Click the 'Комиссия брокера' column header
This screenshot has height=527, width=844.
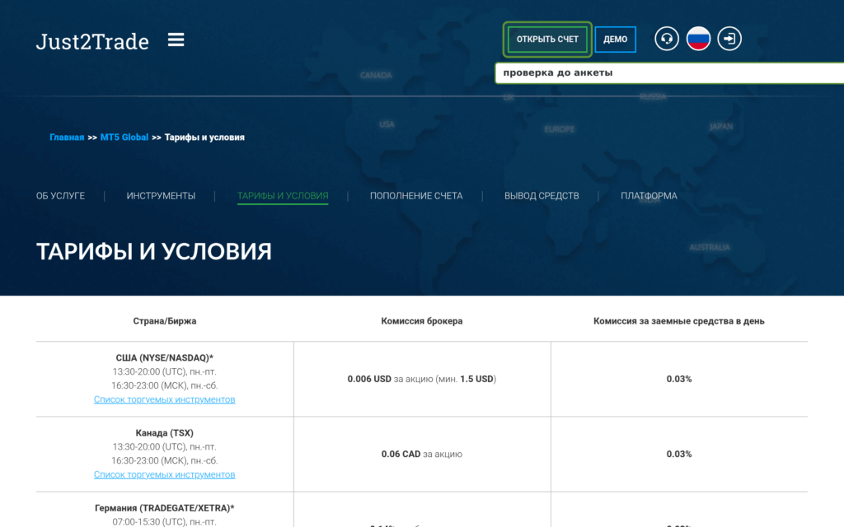[x=422, y=321]
